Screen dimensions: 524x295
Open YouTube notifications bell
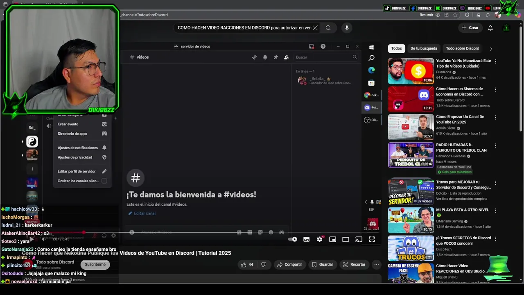490,28
